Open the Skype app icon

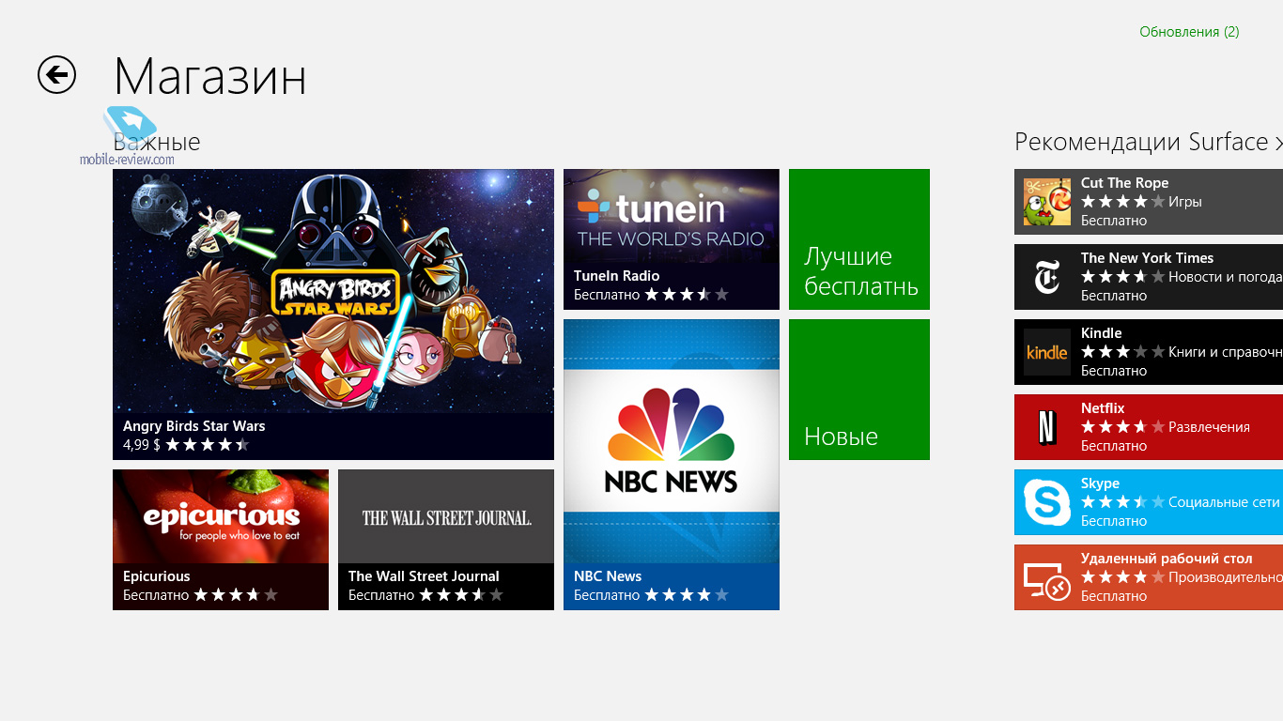(1047, 502)
